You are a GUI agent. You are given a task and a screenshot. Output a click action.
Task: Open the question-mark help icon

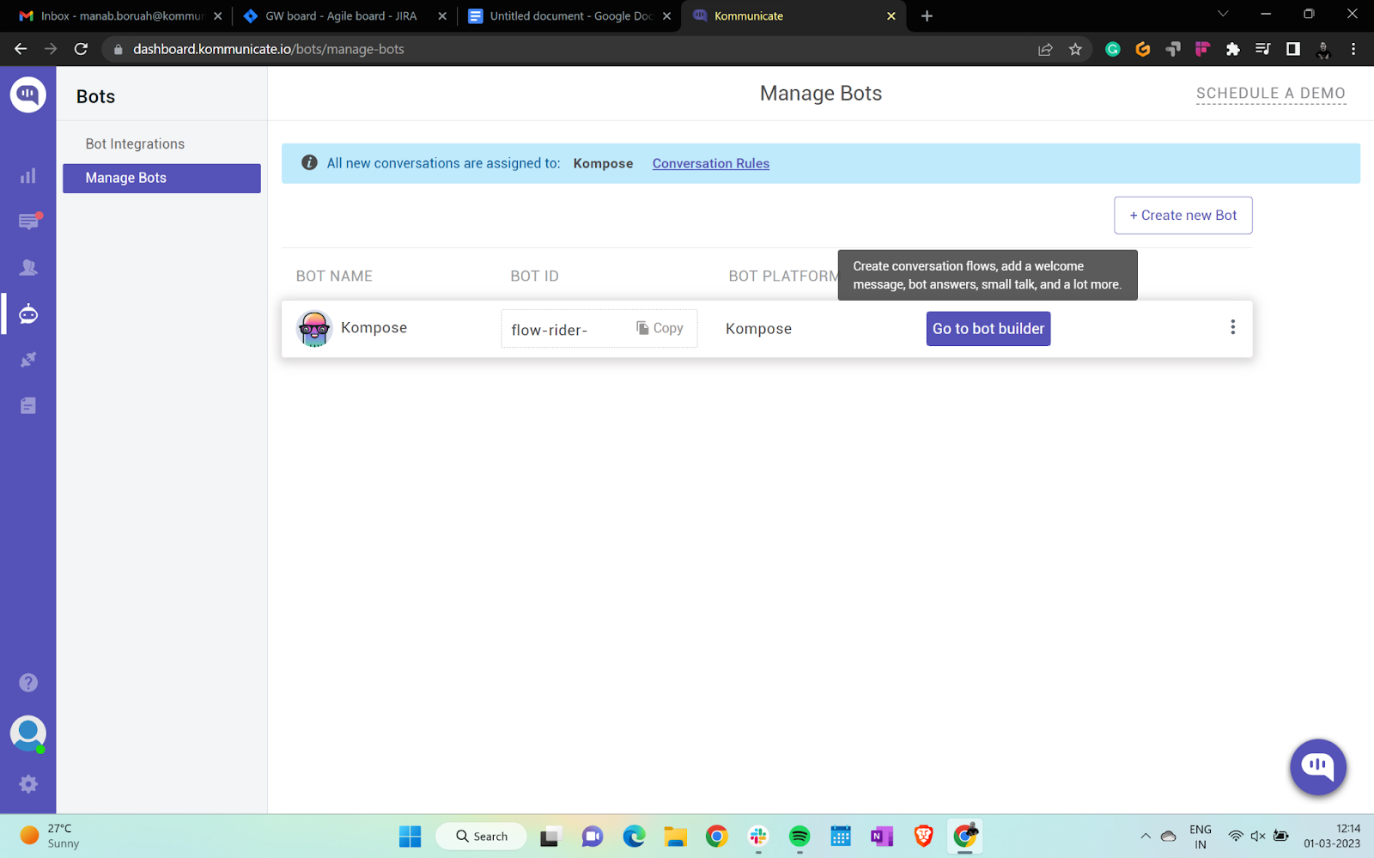(28, 682)
